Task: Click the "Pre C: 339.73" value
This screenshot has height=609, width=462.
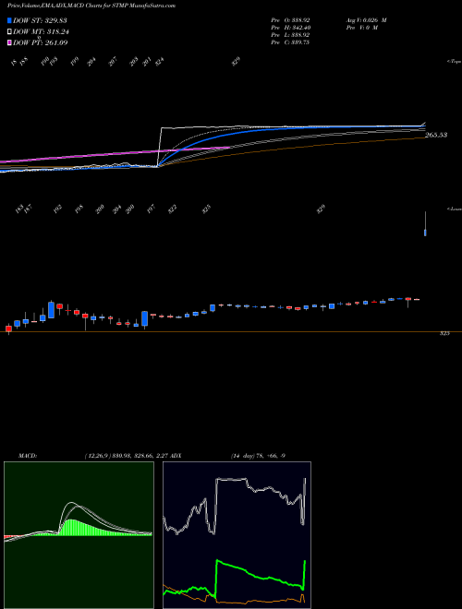Action: click(290, 42)
